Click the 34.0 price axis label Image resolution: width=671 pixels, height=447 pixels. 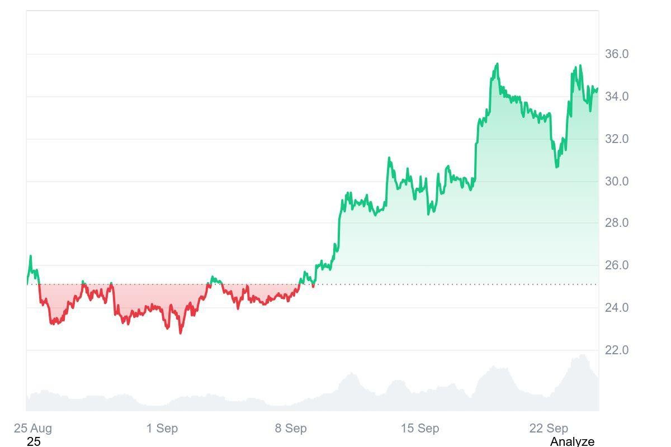click(x=617, y=97)
